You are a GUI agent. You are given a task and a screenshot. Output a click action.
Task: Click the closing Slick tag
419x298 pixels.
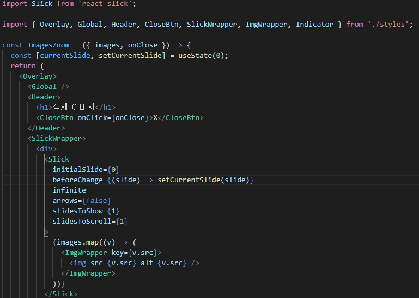click(x=61, y=294)
